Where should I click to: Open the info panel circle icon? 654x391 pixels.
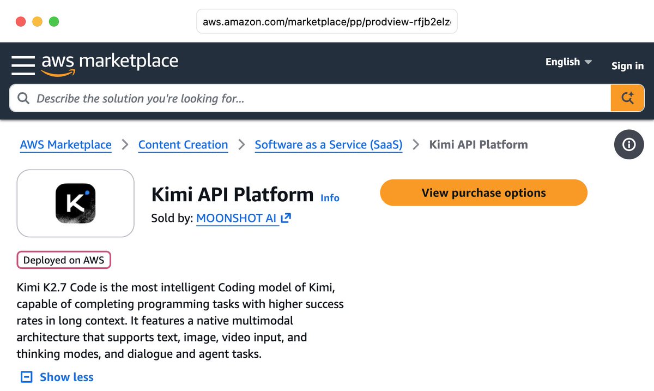point(629,145)
